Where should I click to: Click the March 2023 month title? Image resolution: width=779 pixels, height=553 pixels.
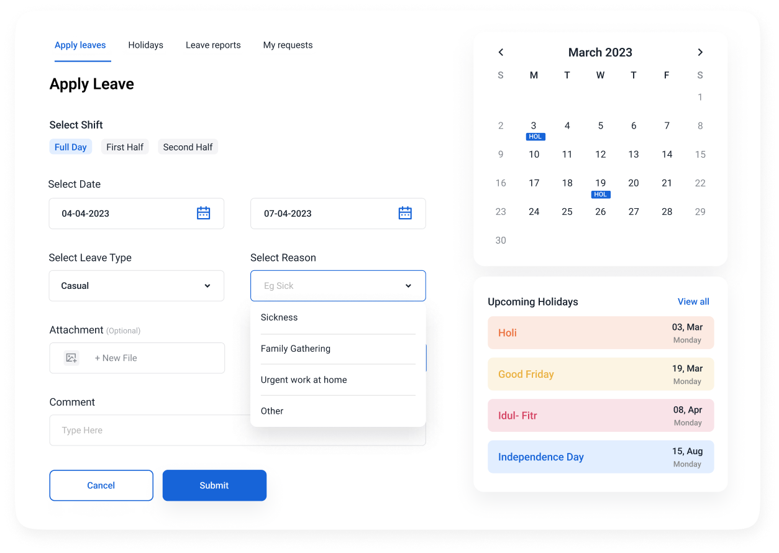tap(600, 52)
